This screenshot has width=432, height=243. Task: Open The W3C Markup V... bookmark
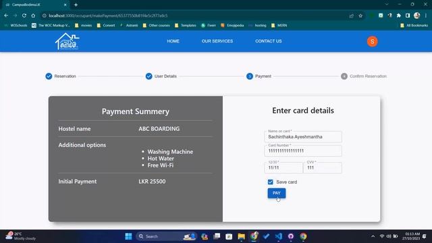pos(51,26)
